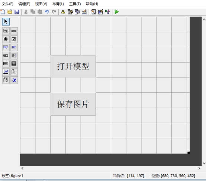Click the vertical scrollbar down arrow

[x=204, y=163]
